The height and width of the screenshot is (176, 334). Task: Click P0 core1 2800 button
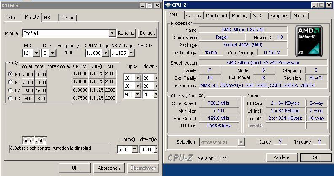[40, 74]
